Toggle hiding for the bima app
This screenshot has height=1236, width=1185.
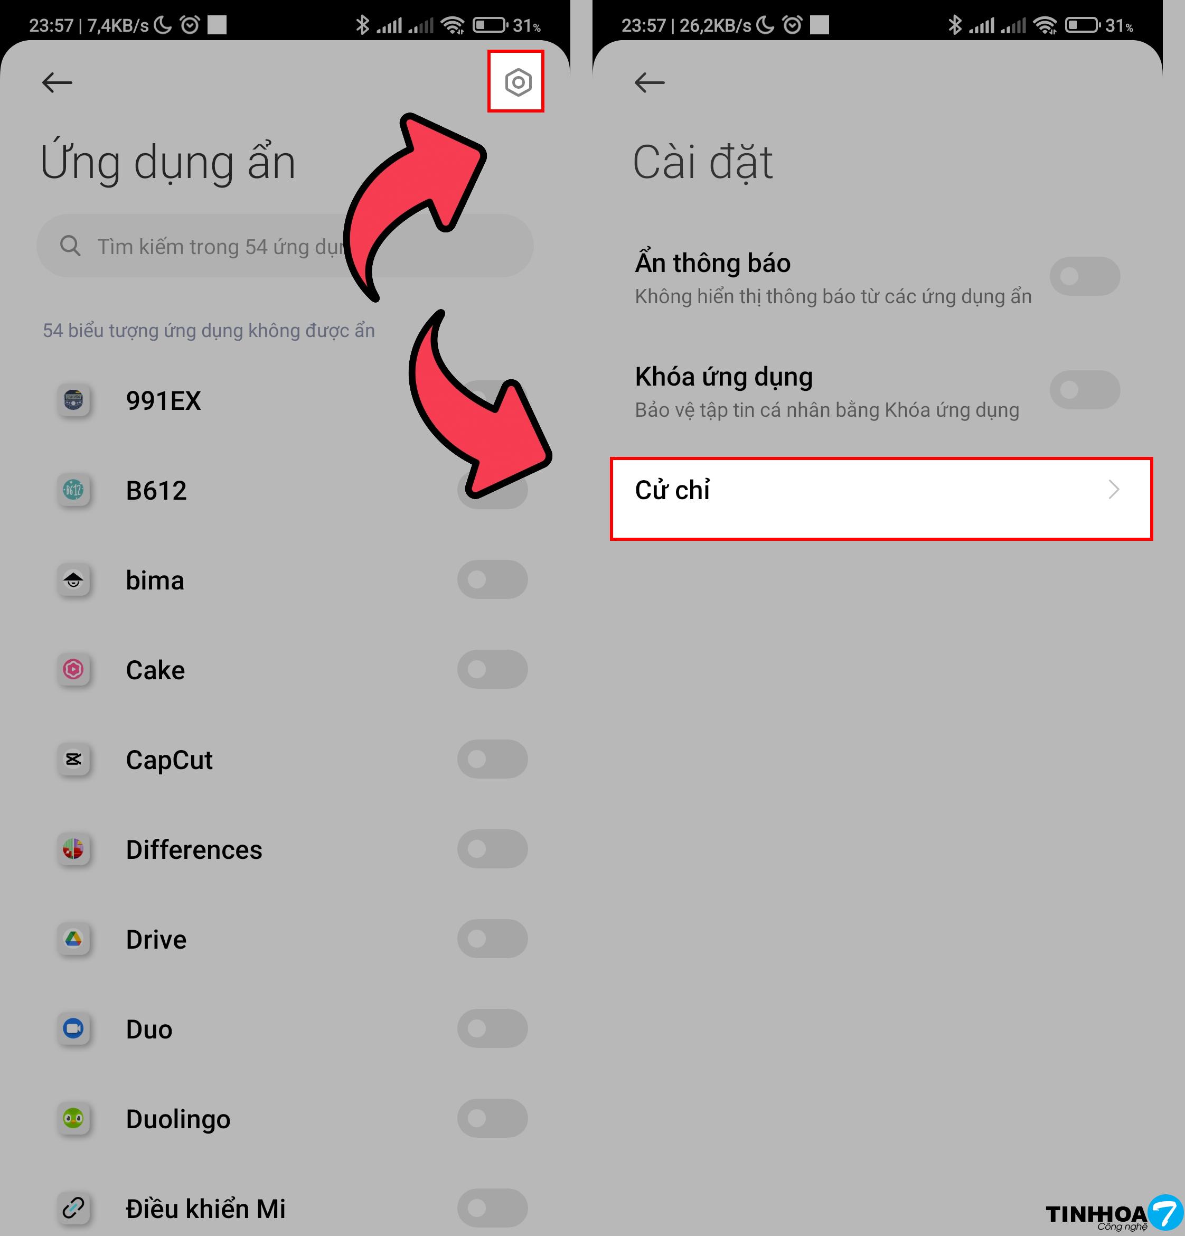492,579
